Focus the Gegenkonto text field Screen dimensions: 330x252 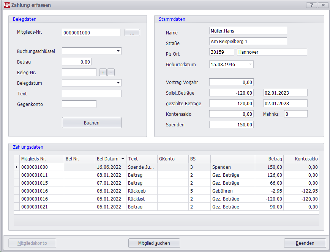click(x=79, y=104)
